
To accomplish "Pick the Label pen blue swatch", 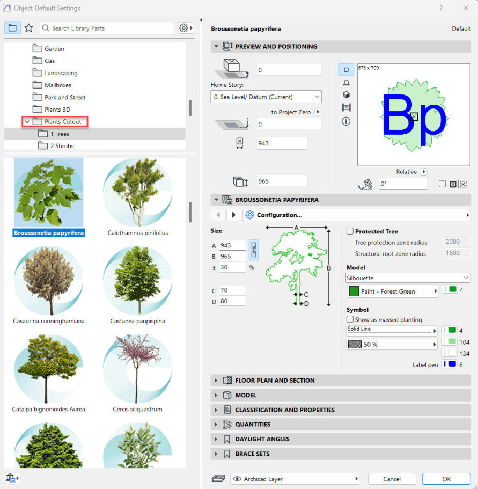I will coord(448,364).
